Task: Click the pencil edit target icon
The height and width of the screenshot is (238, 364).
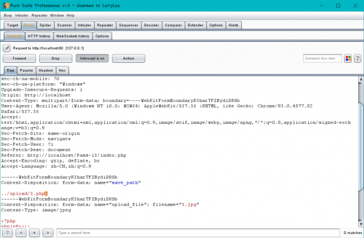Action: tap(6, 48)
